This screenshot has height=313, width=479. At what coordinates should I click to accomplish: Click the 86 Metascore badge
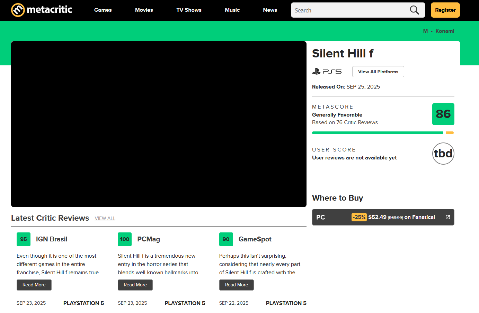pyautogui.click(x=443, y=114)
